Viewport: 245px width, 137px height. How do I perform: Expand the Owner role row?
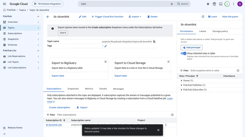point(181,80)
